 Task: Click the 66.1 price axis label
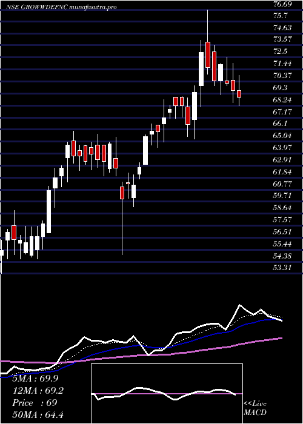[x=280, y=124]
